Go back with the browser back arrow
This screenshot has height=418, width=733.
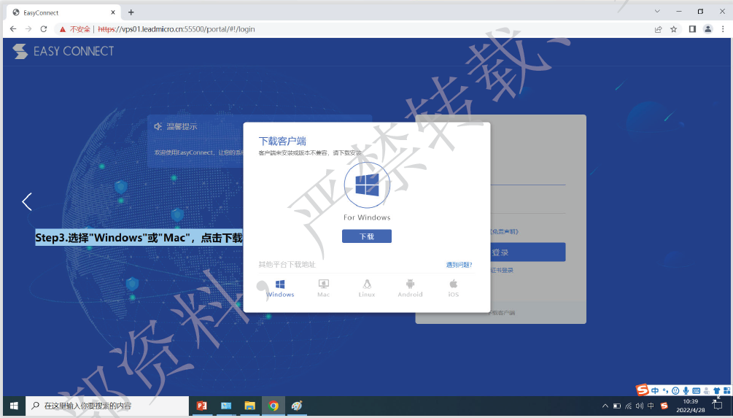pyautogui.click(x=13, y=29)
